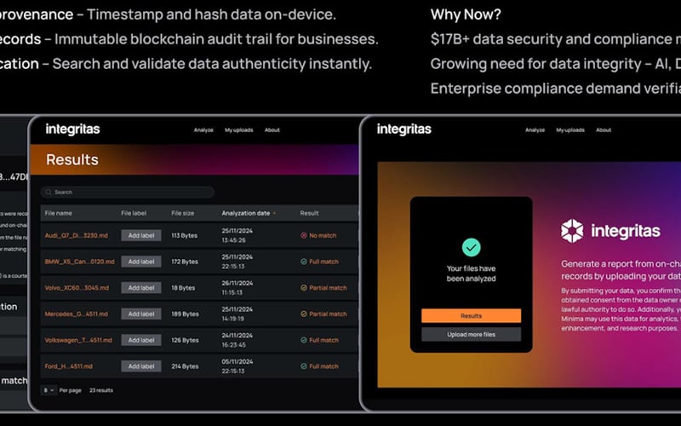Viewport: 681px width, 426px height.
Task: Click the '23 results' count text
Action: point(101,390)
